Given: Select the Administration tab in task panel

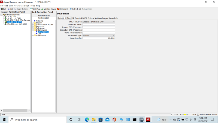Looking at the screenshot, I should [44, 16].
